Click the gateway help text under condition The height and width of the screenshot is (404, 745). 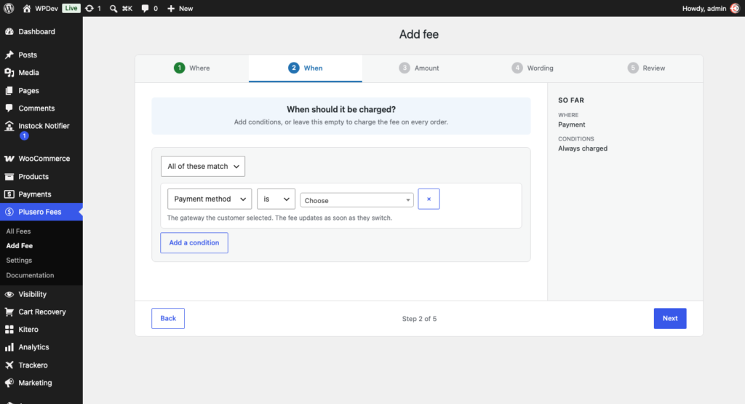279,218
